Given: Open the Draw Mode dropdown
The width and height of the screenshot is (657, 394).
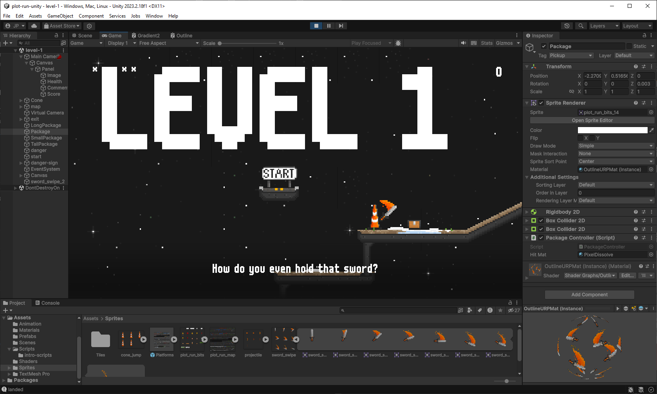Looking at the screenshot, I should click(x=615, y=146).
